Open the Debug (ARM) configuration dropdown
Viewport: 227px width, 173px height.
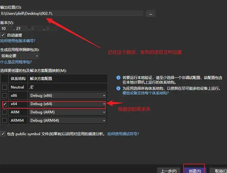coord(68,112)
